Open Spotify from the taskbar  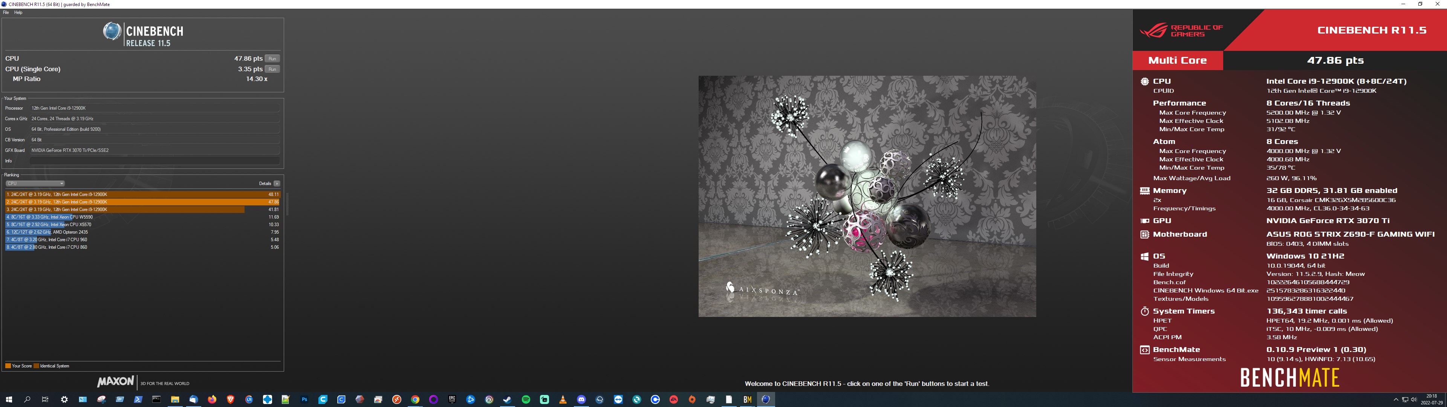point(526,400)
